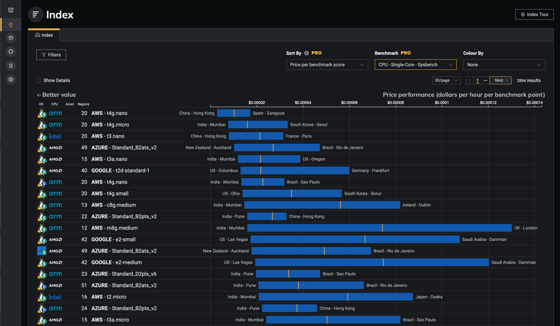Click the arm logo for AWS m8g.medium
The width and height of the screenshot is (560, 326).
55,228
